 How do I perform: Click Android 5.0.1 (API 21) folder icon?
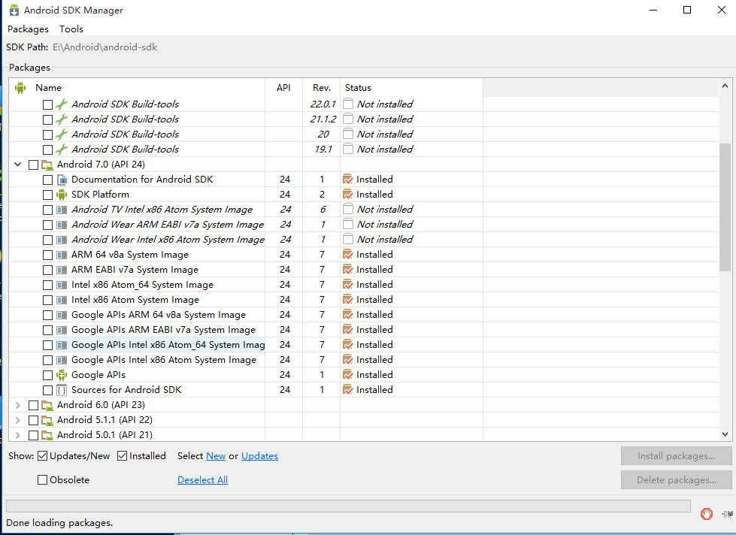coord(47,435)
